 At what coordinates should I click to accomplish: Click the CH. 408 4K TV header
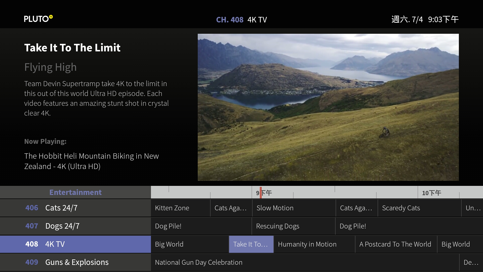242,19
